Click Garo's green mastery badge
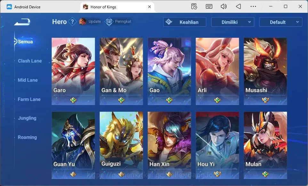Image resolution: width=308 pixels, height=186 pixels. click(73, 100)
